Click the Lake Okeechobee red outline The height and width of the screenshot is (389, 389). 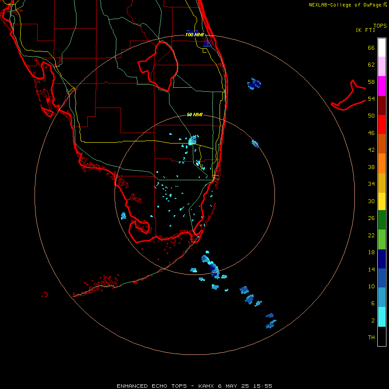coord(158,67)
